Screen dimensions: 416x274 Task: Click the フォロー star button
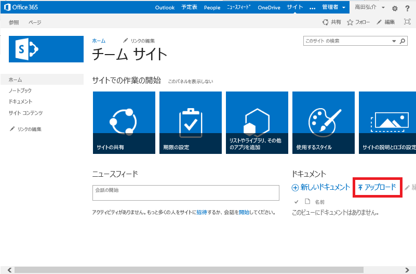[x=358, y=22]
